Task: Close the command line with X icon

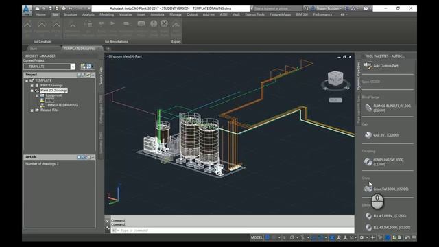Action: tap(108, 221)
